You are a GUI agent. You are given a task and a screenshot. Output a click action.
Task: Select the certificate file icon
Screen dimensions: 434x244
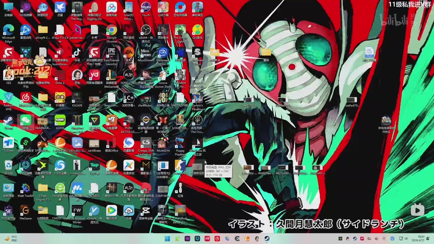[x=94, y=143]
